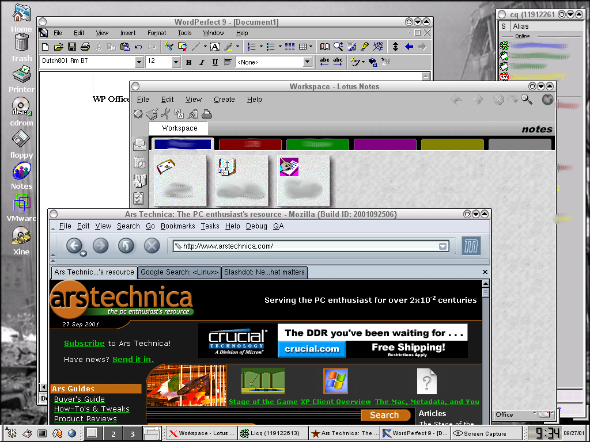Open the Mozilla Back button history arrow
The image size is (590, 442).
tap(83, 253)
